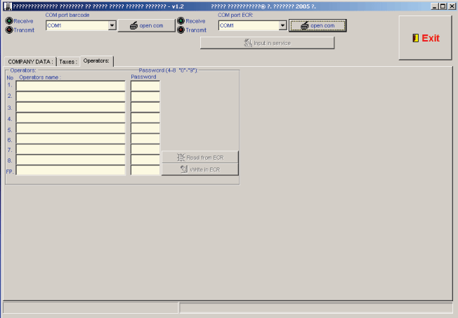Screen dimensions: 458x318
Task: Click Read from ECR button
Action: tap(200, 158)
